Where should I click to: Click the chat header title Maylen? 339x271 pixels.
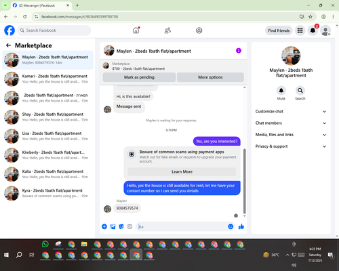[153, 51]
